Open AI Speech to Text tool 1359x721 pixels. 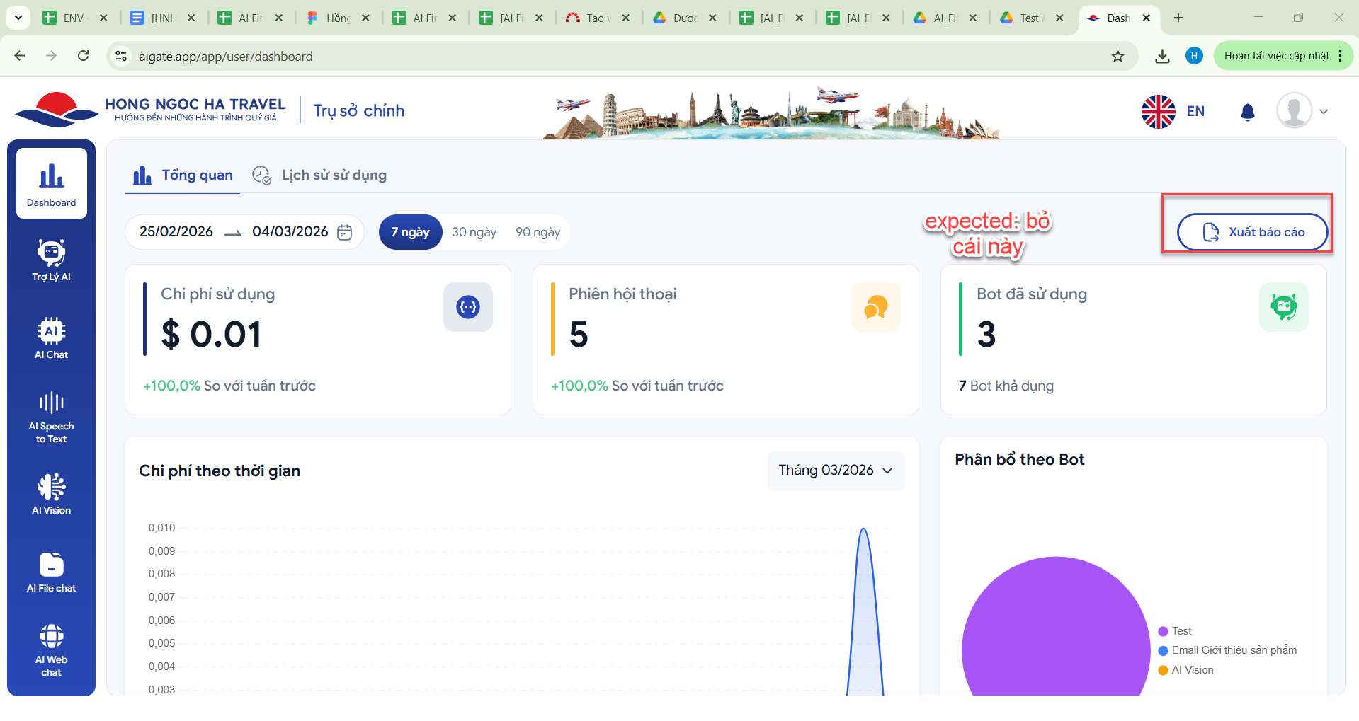click(x=51, y=417)
